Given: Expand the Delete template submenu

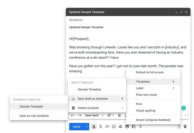Looking at the screenshot, I should [97, 108].
